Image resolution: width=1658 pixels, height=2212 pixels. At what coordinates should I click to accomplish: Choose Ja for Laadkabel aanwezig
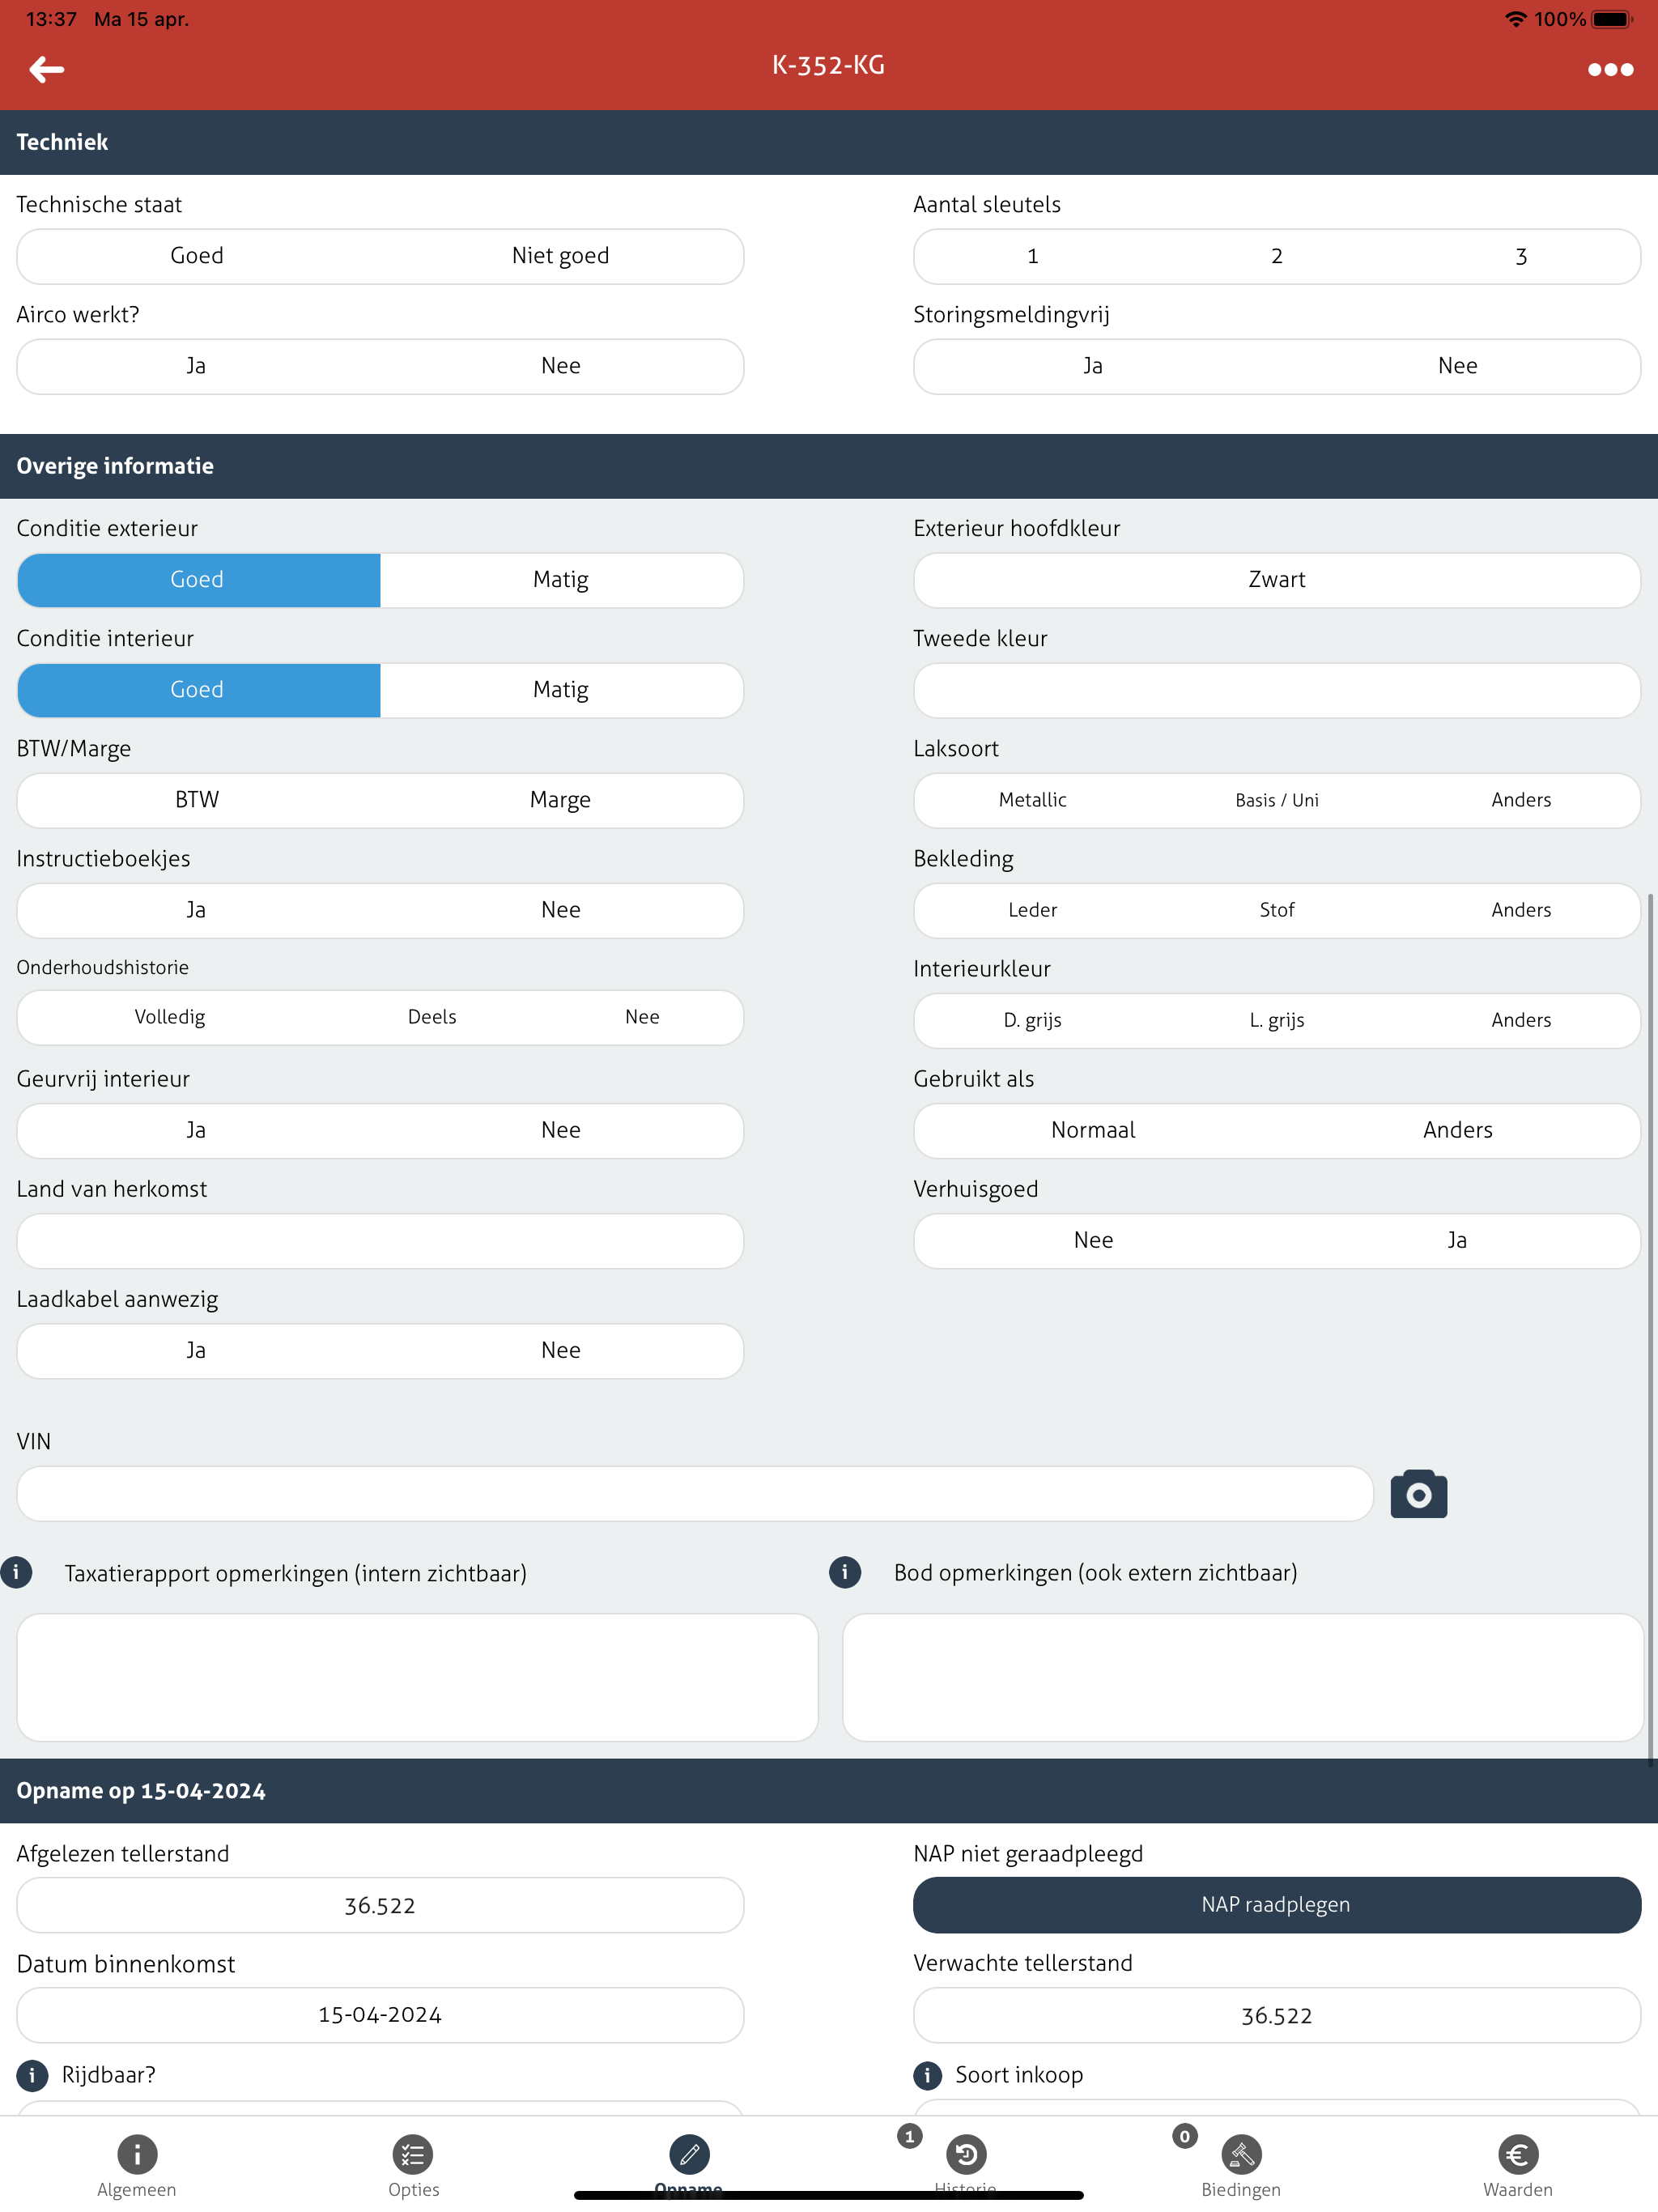pyautogui.click(x=197, y=1350)
